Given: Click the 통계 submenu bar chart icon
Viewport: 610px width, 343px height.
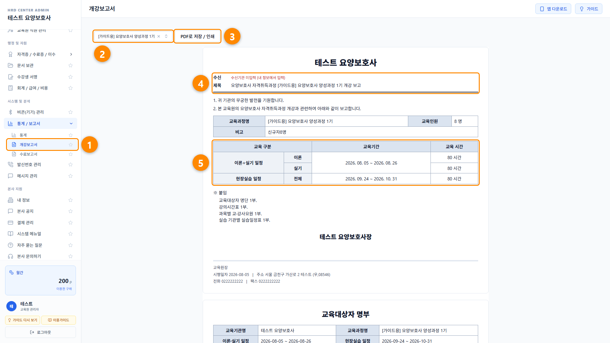Looking at the screenshot, I should pos(14,135).
